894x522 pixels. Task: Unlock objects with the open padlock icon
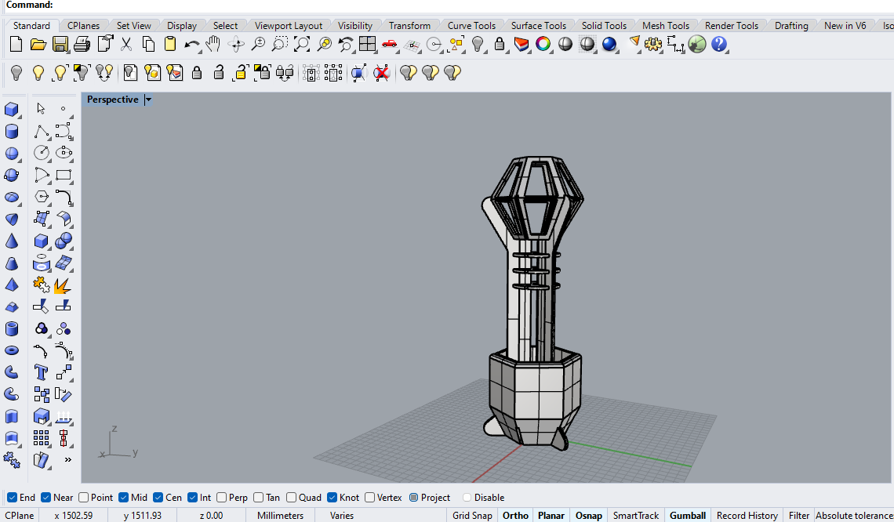coord(218,73)
